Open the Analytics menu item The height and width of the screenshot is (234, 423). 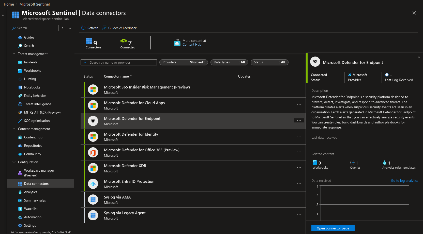coord(31,192)
